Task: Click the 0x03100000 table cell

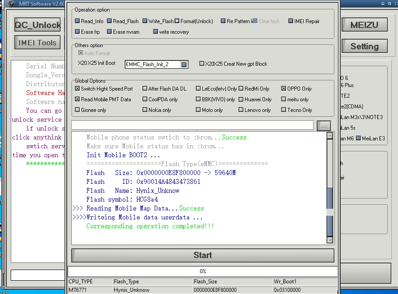Action: [305, 290]
